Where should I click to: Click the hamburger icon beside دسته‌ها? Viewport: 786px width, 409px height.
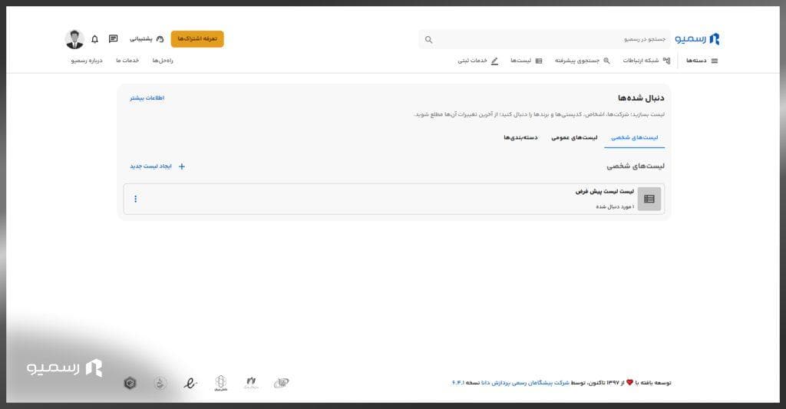click(715, 61)
